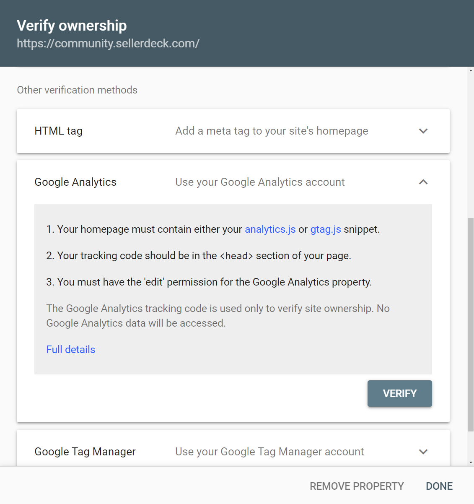Click 'Use your Google Analytics account' text
The image size is (474, 504).
(260, 182)
